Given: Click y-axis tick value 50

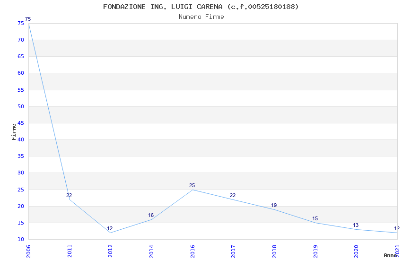Looking at the screenshot, I should pos(21,106).
